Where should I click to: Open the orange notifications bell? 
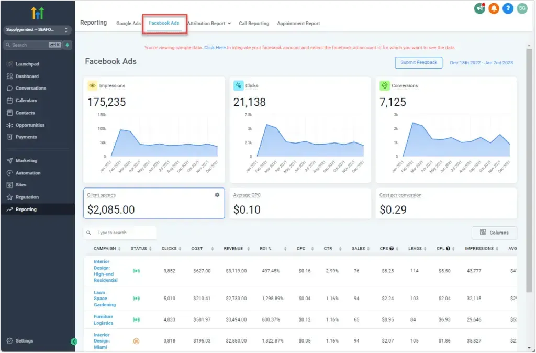[x=494, y=8]
